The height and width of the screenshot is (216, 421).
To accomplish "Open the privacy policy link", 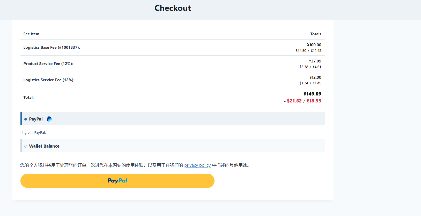I will [x=197, y=165].
